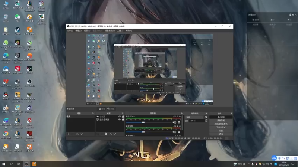Screen dimensions: 298x167
Task: Open the 场景集合(S) menu in OBS
Action: [110, 30]
